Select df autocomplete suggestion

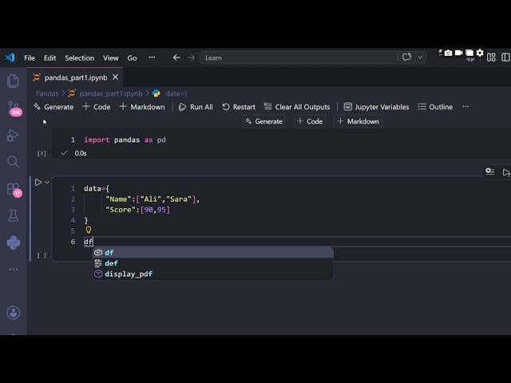click(213, 252)
